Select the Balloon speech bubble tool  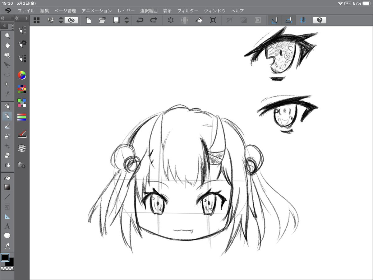pyautogui.click(x=7, y=236)
